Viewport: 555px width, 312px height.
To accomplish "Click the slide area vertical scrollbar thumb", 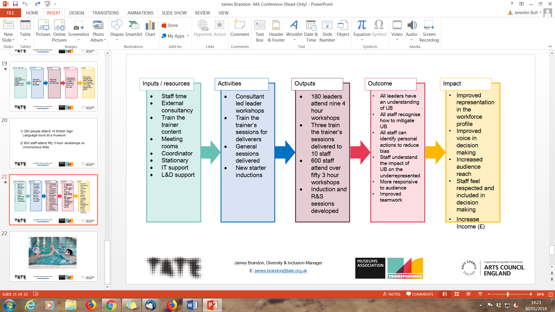I will [x=552, y=250].
